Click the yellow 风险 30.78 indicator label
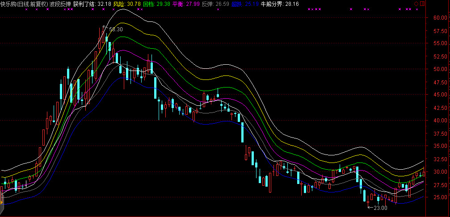This screenshot has width=450, height=217. (127, 4)
